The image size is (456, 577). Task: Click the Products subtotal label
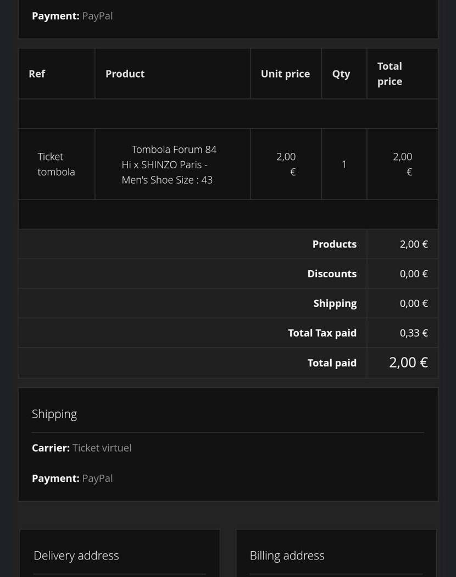(x=334, y=244)
